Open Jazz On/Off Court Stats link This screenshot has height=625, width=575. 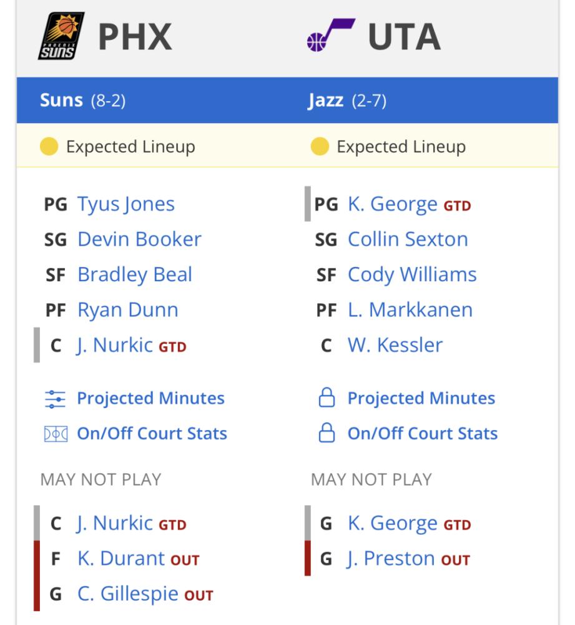pos(423,433)
